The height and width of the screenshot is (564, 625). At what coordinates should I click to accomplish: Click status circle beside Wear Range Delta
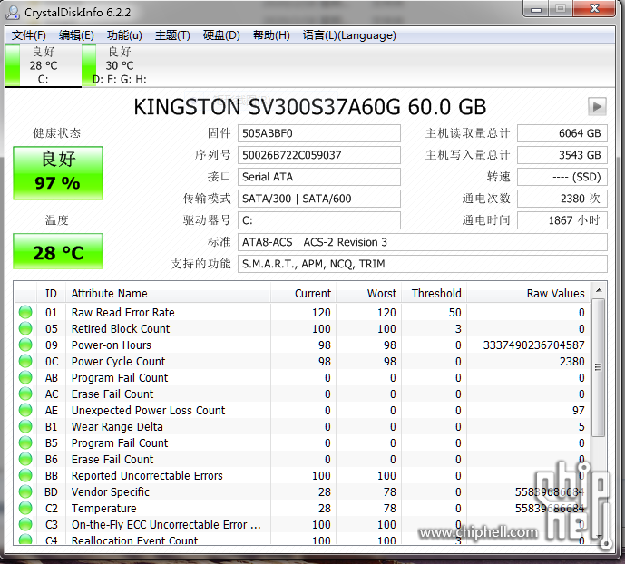coord(25,427)
